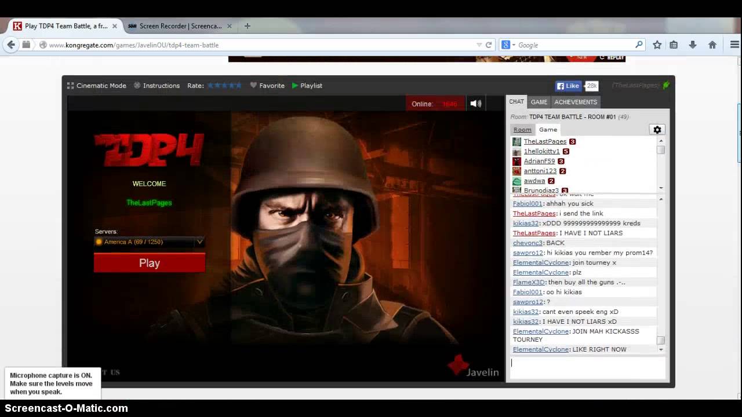The image size is (742, 417).
Task: Add game to Favorites
Action: point(267,86)
